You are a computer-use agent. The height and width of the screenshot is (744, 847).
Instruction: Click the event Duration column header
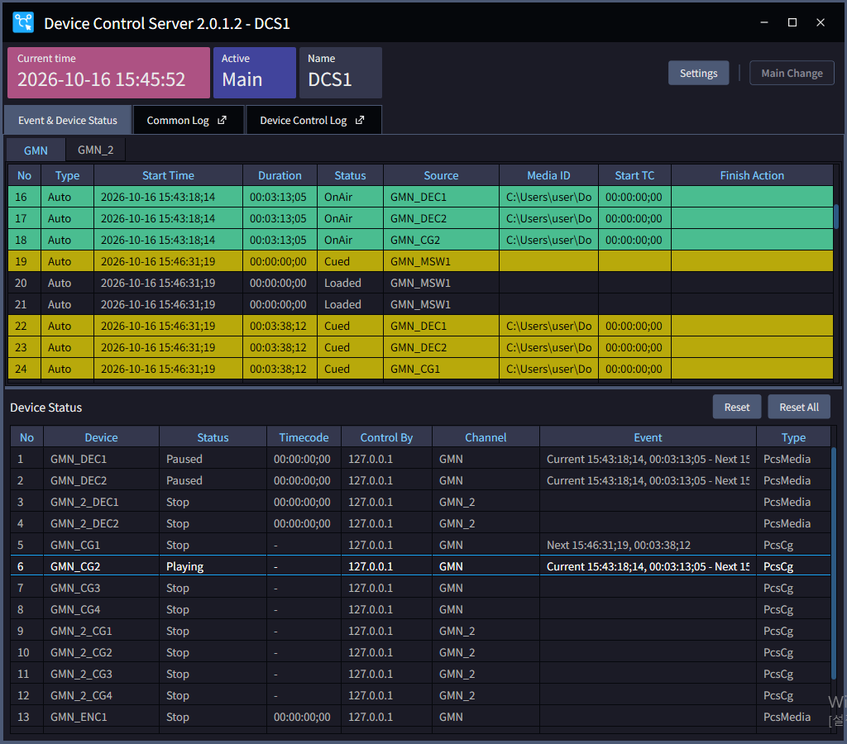(x=280, y=175)
